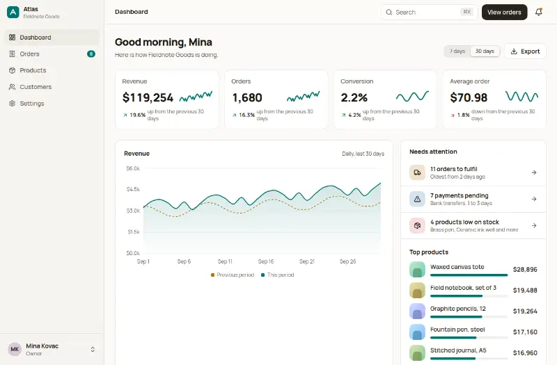Viewport: 557px width, 365px height.
Task: Click the MK avatar of Mina Kovac
Action: [x=15, y=349]
